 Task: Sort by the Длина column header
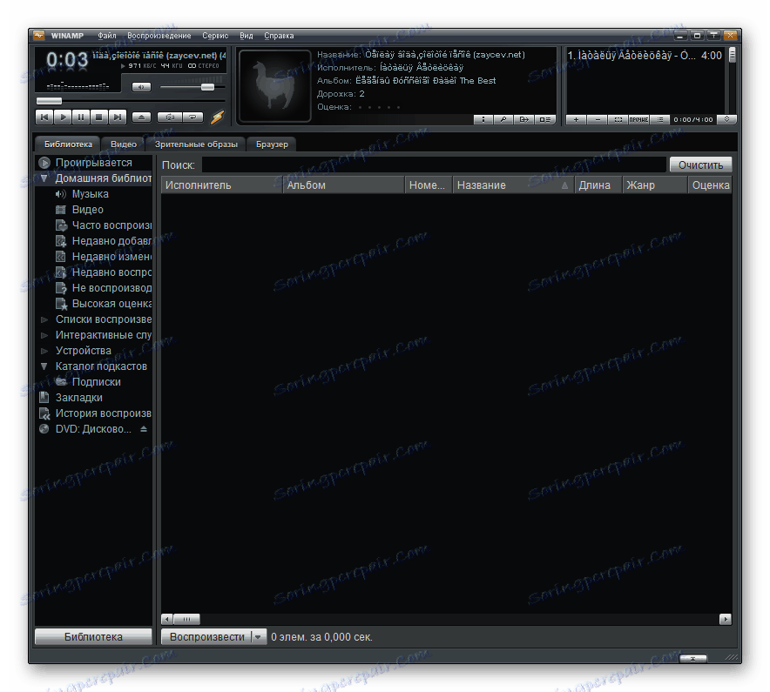(x=598, y=185)
